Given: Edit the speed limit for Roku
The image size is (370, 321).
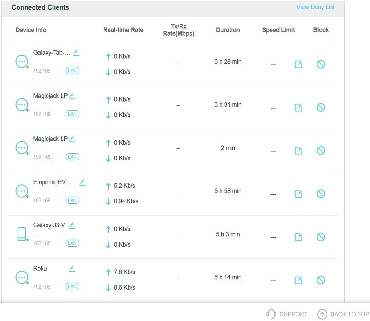Looking at the screenshot, I should tap(298, 280).
